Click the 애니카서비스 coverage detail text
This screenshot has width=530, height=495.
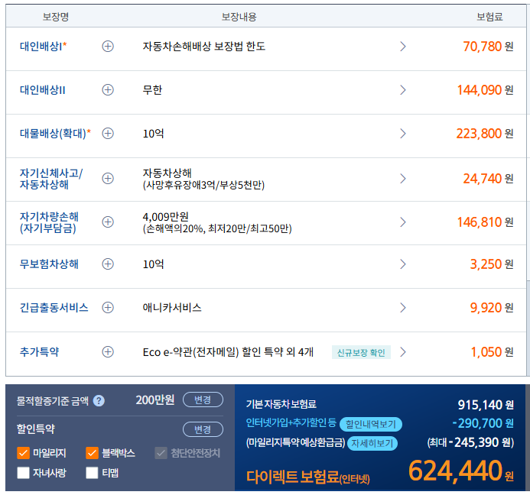click(x=172, y=307)
